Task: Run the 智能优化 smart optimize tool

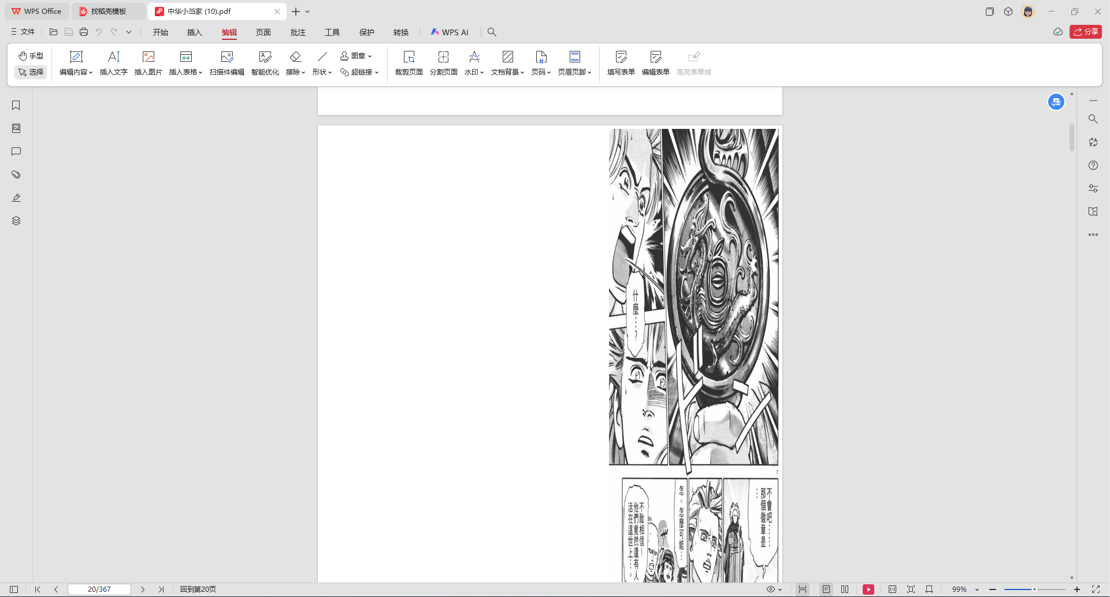Action: pyautogui.click(x=265, y=63)
